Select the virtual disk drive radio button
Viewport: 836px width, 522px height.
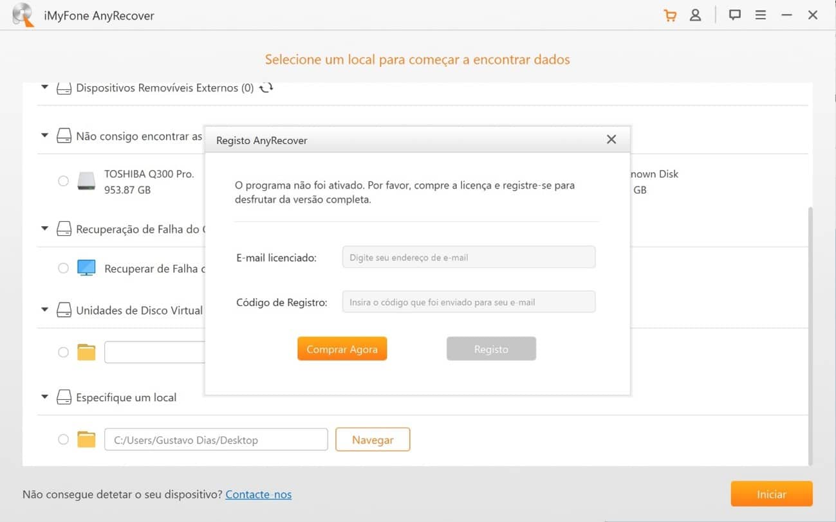pyautogui.click(x=63, y=352)
